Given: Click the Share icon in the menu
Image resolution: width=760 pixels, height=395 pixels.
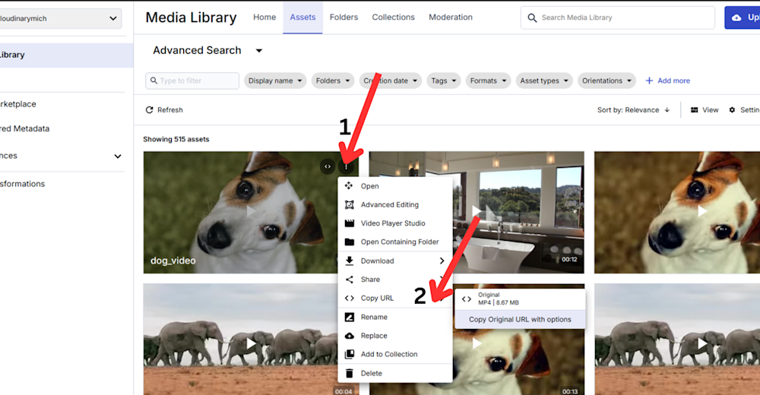Looking at the screenshot, I should point(349,280).
